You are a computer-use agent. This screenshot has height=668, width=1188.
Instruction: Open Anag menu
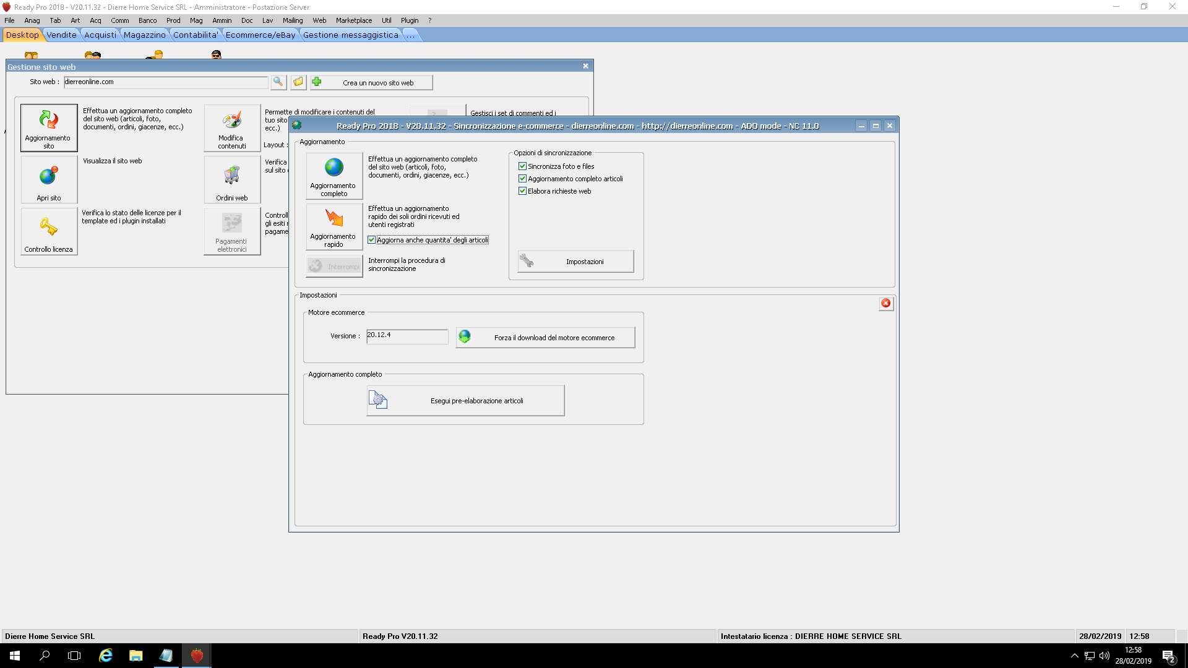32,20
